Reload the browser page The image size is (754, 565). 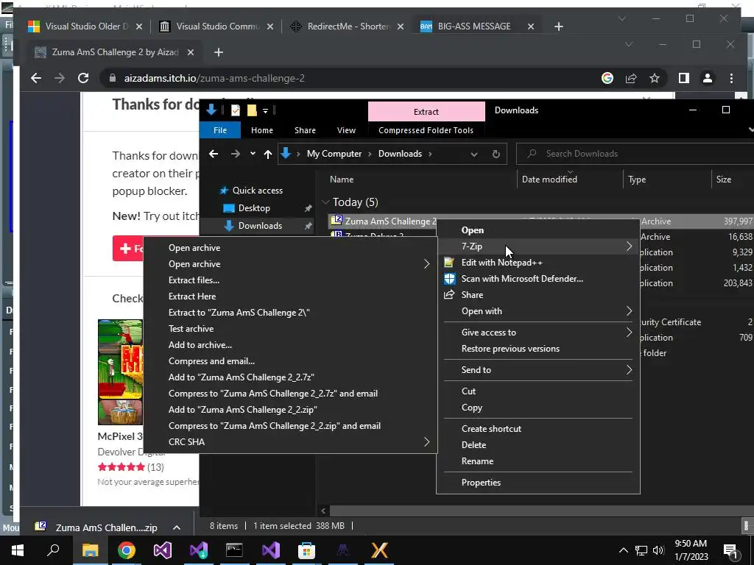[83, 78]
